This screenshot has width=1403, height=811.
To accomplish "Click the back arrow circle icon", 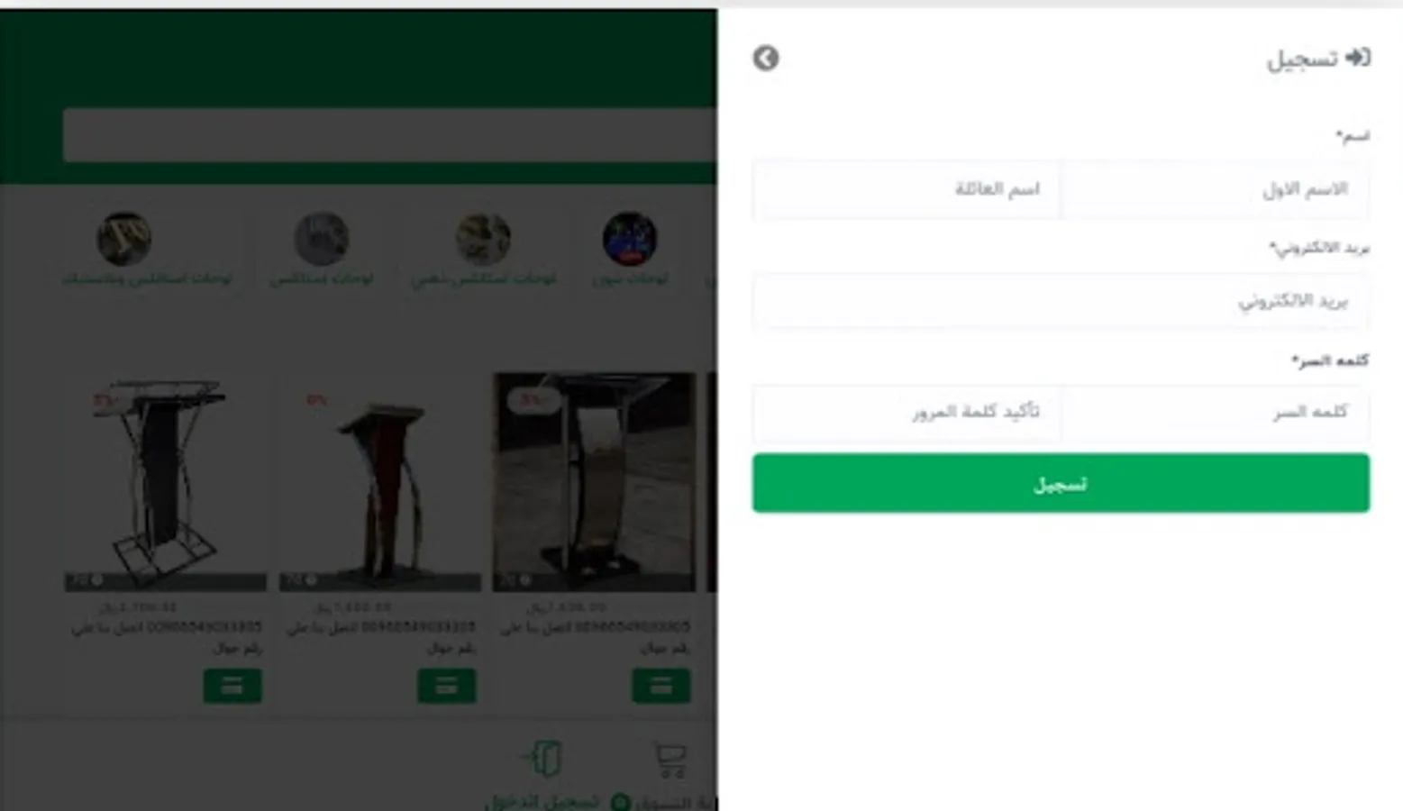I will [x=766, y=59].
